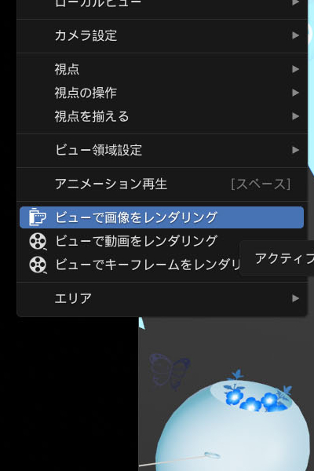Choose ビューで画像をレンダリング from the menu
The width and height of the screenshot is (314, 471).
(x=162, y=217)
